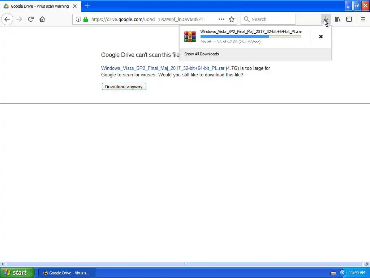The width and height of the screenshot is (370, 278).
Task: Click the 11:40 AM taskbar clock
Action: 357,273
